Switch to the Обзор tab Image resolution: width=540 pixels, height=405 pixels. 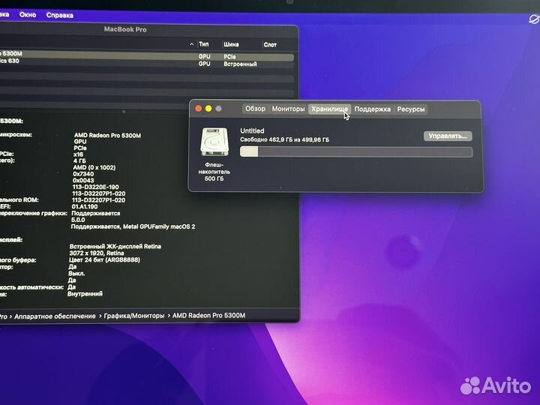coord(255,109)
